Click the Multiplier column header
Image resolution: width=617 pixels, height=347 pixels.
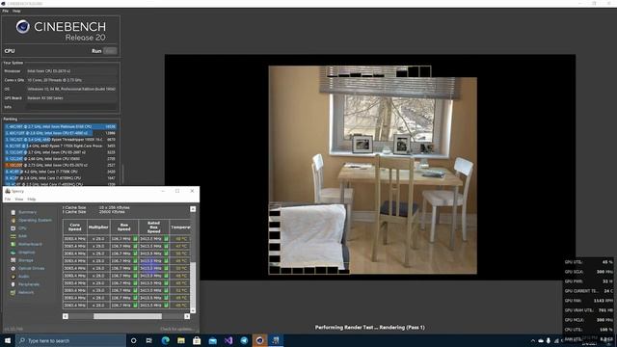[x=98, y=227]
